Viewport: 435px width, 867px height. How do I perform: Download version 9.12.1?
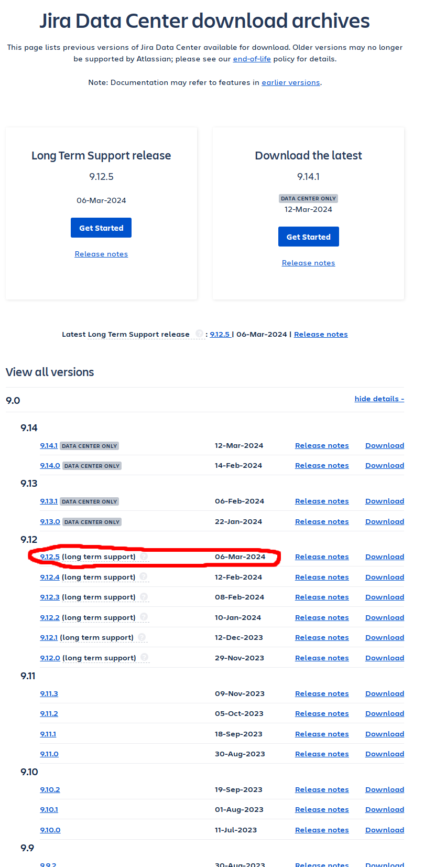coord(385,637)
